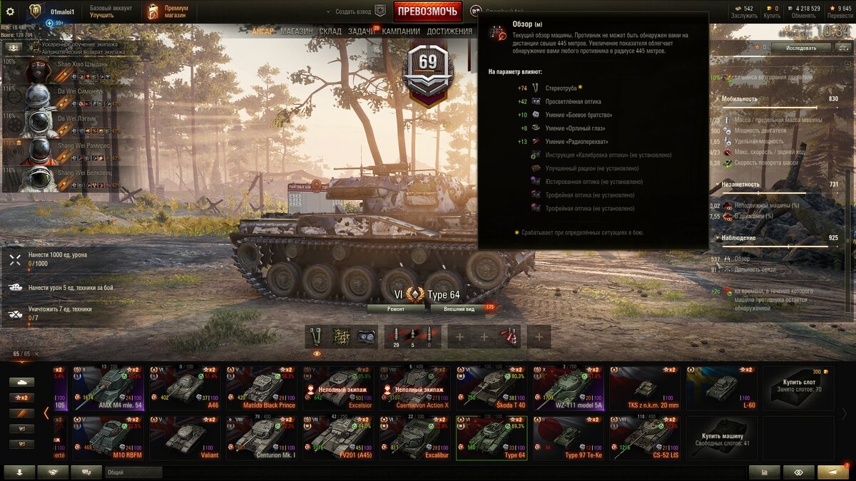This screenshot has width=856, height=481.
Task: Open the coated optics equipment slot
Action: click(367, 336)
